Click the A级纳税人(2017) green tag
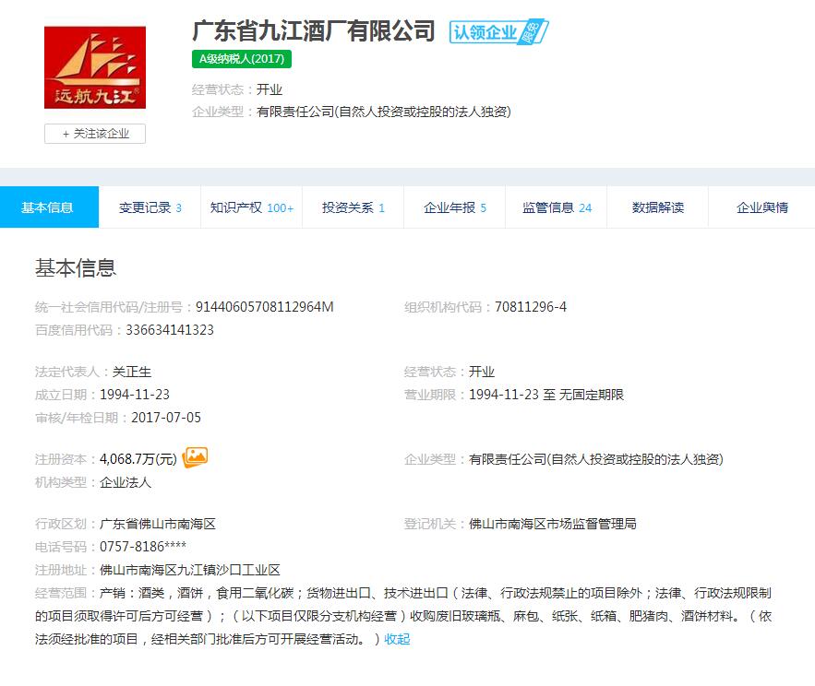Image resolution: width=815 pixels, height=686 pixels. 242,59
